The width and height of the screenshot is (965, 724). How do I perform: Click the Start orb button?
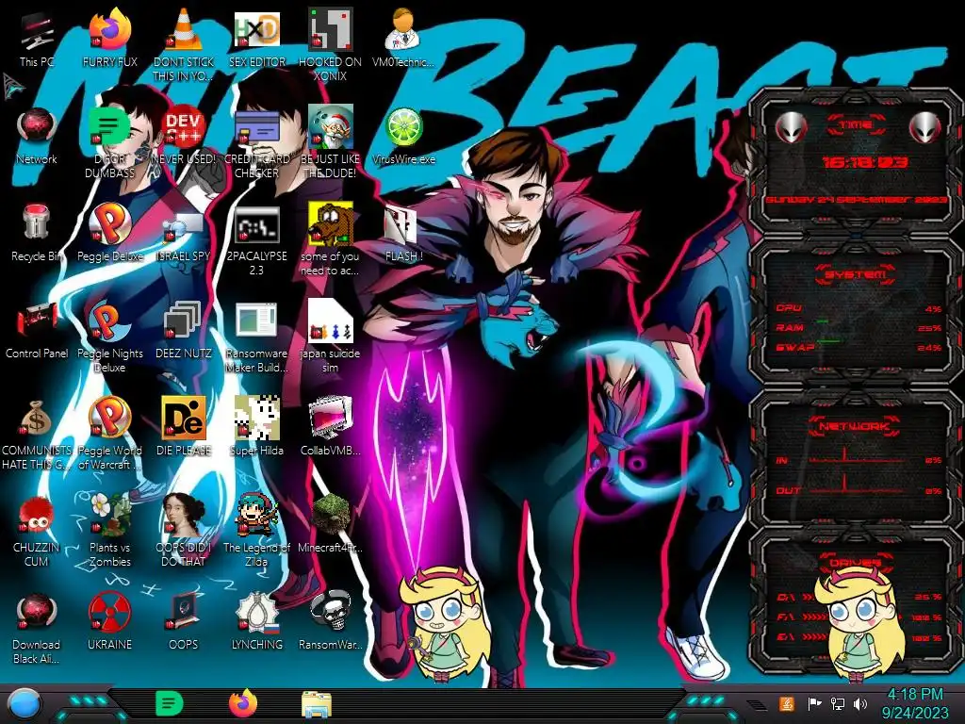(25, 704)
